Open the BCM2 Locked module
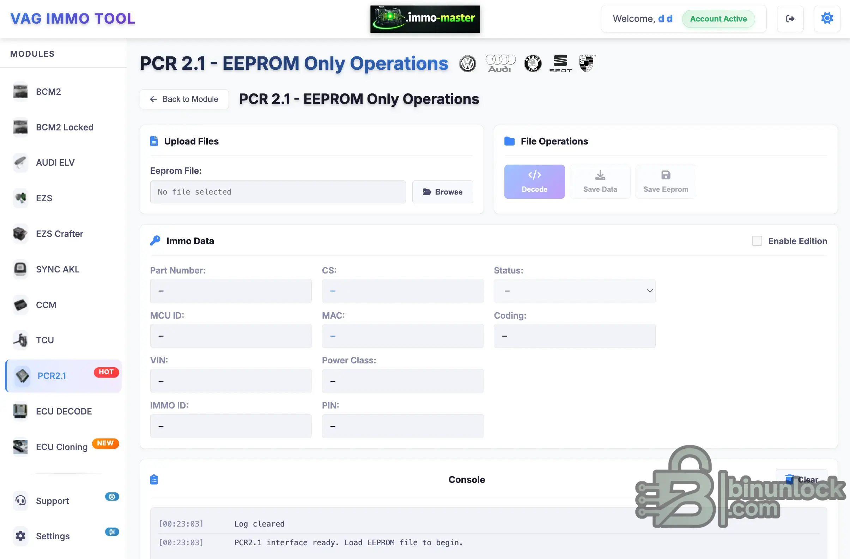The image size is (850, 559). pyautogui.click(x=64, y=128)
